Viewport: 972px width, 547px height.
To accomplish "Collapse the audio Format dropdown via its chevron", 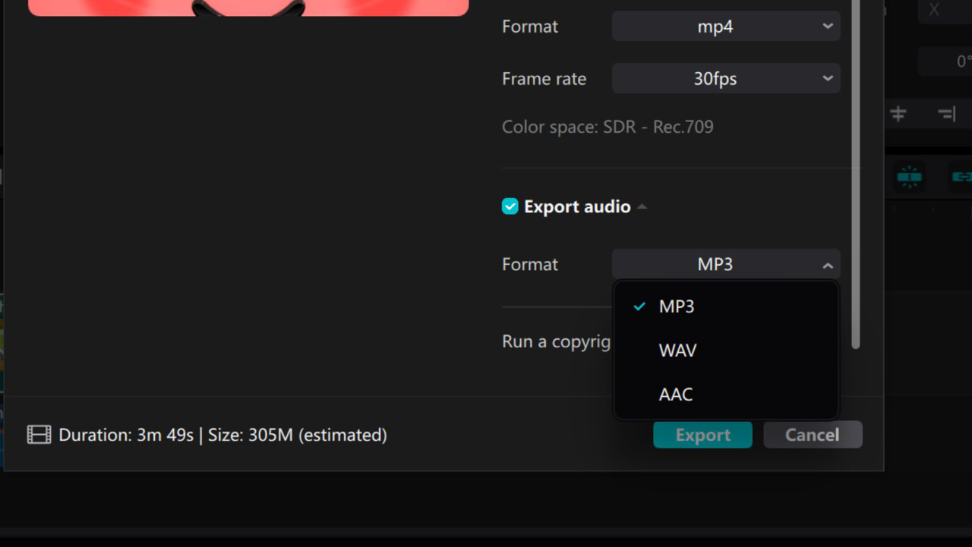I will tap(827, 264).
